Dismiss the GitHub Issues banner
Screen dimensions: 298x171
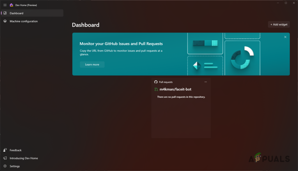[x=285, y=37]
